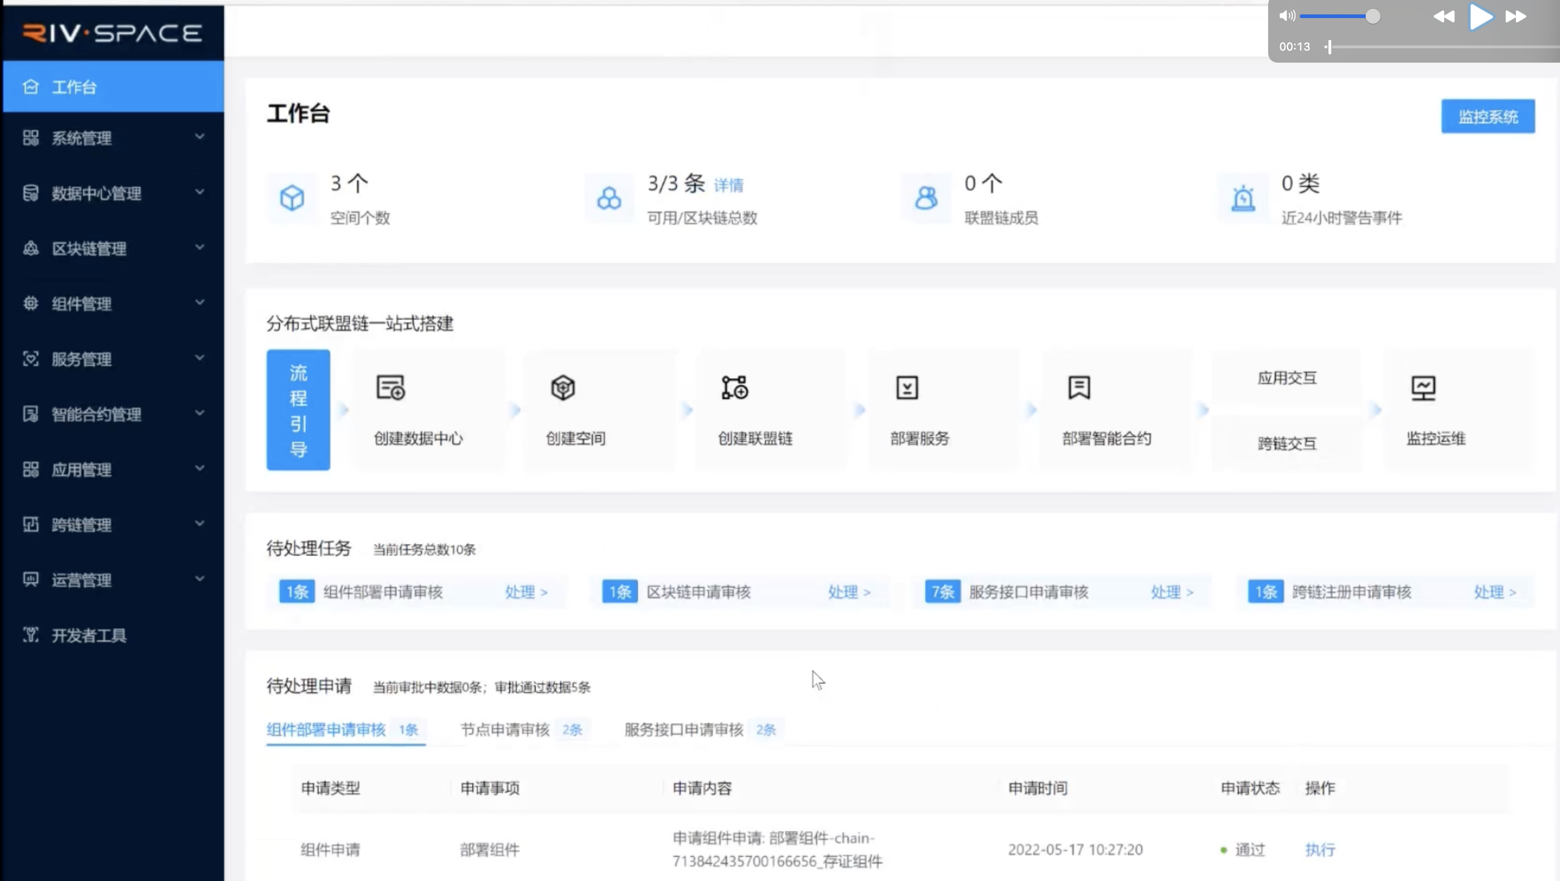This screenshot has width=1560, height=881.
Task: Click the 开发者工具 icon
Action: [31, 635]
